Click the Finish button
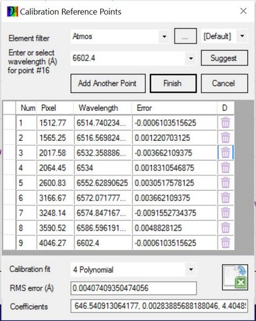 (173, 84)
